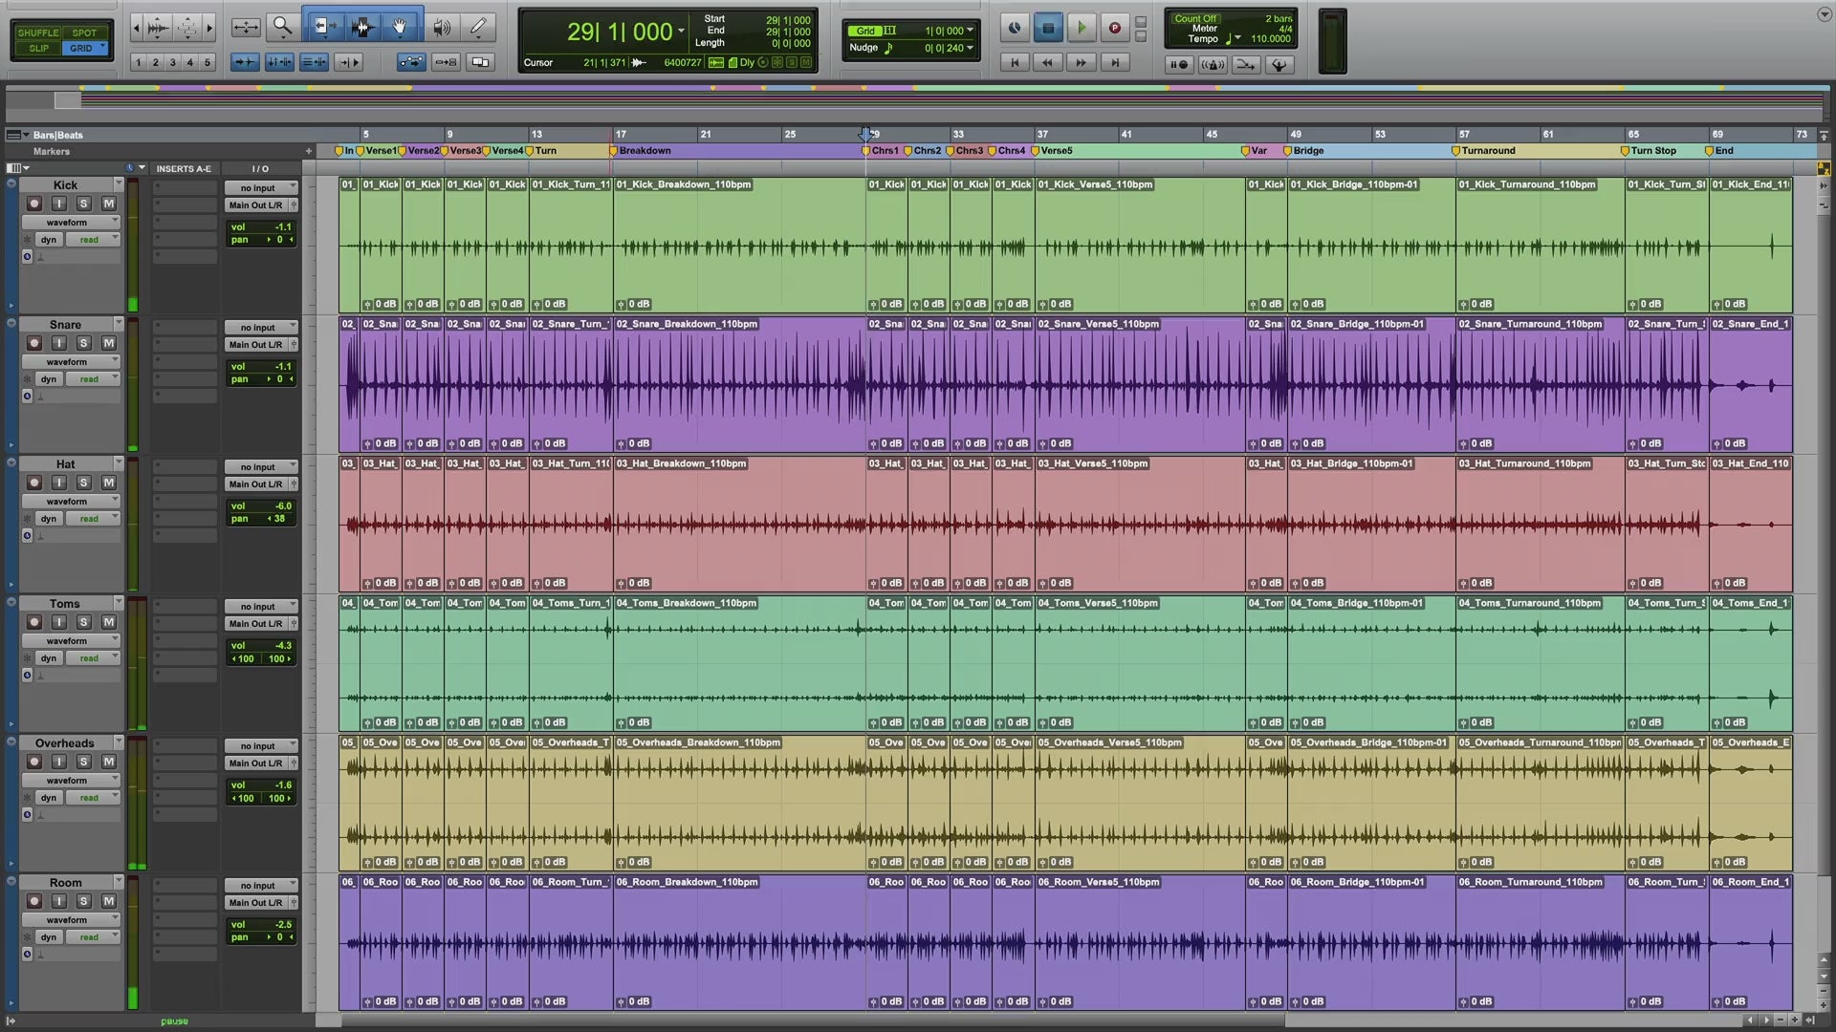
Task: Return to session start
Action: pos(1016,62)
